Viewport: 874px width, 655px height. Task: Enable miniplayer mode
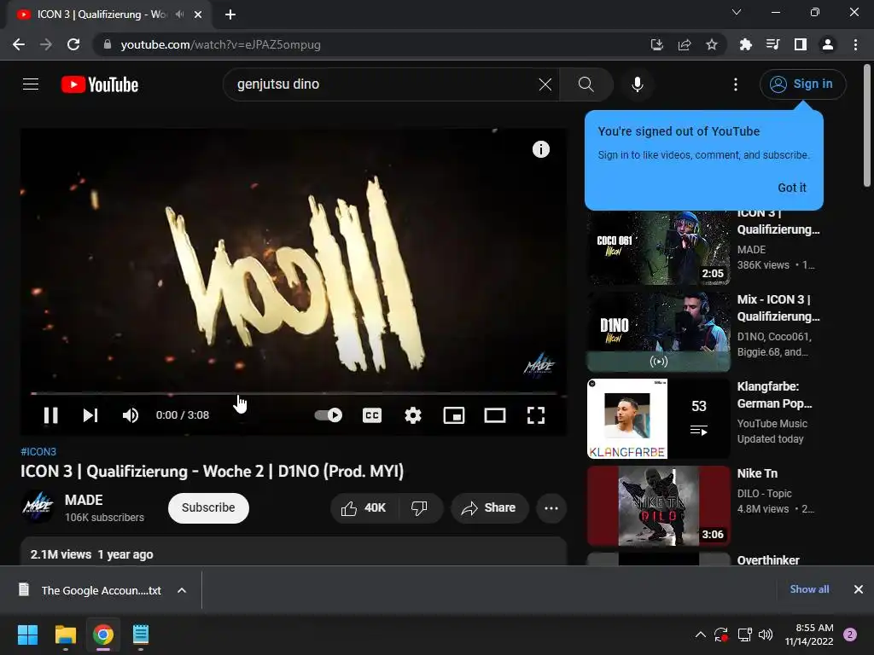(x=454, y=415)
